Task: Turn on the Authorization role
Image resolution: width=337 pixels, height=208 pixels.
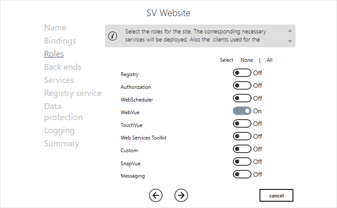Action: tap(242, 86)
